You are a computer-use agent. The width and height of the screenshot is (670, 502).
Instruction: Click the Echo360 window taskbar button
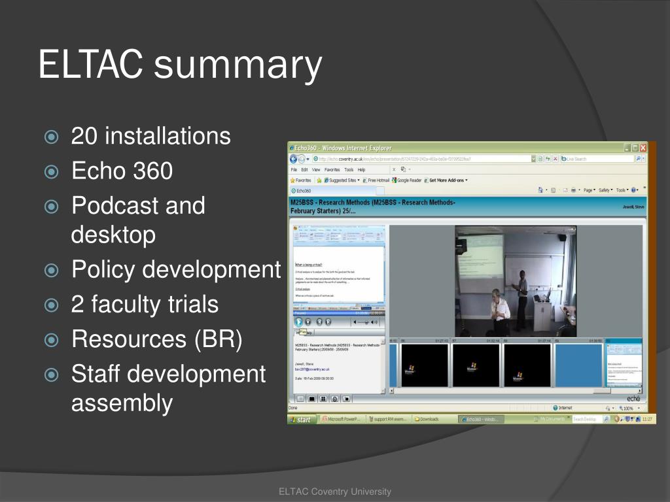click(481, 419)
